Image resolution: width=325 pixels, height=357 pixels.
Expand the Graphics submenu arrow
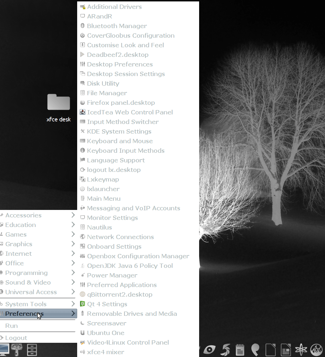pyautogui.click(x=73, y=244)
